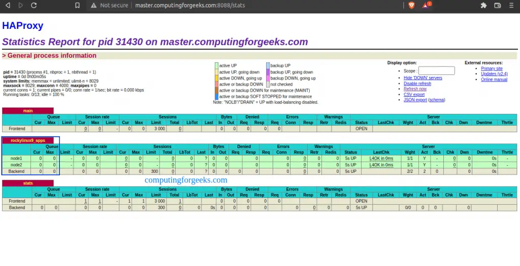Open the CSV export link
The width and height of the screenshot is (520, 266).
pos(414,94)
